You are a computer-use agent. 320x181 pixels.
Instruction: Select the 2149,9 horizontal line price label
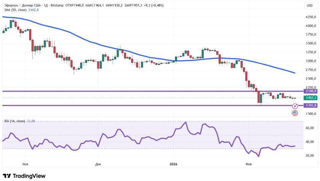click(310, 91)
